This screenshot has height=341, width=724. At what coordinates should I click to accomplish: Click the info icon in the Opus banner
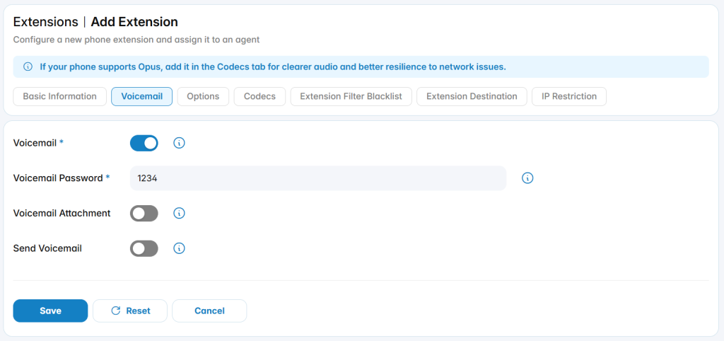pos(28,67)
